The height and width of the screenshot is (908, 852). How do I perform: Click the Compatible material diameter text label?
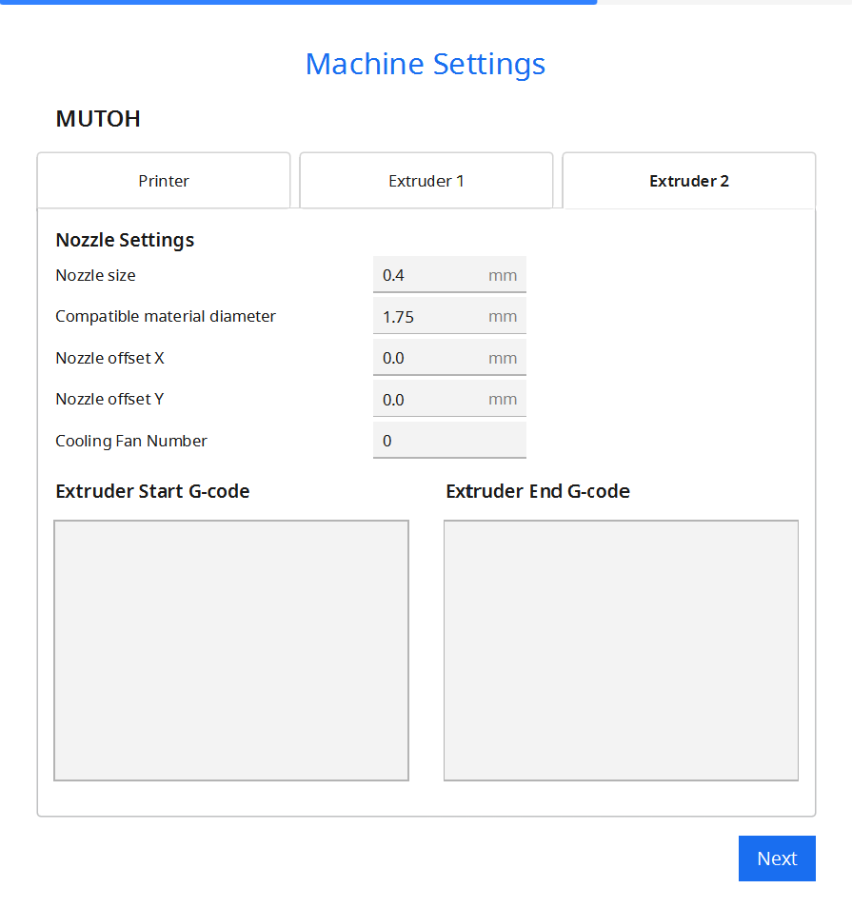(166, 316)
